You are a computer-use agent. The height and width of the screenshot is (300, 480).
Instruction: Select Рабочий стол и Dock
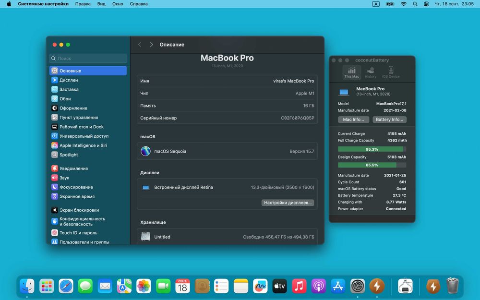pos(88,127)
